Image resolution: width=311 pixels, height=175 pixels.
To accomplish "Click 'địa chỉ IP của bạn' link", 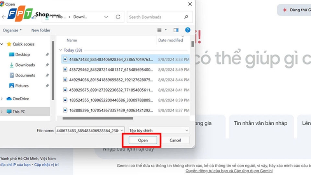I will pyautogui.click(x=16, y=164).
